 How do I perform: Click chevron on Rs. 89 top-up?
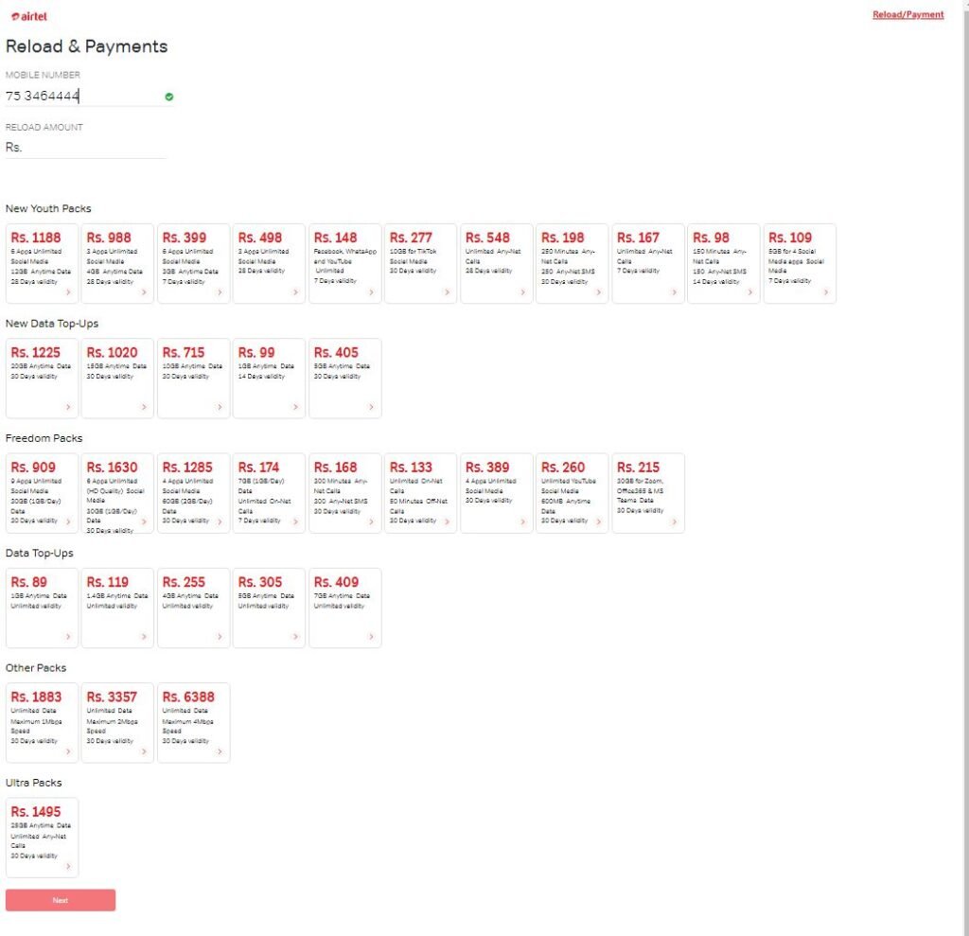click(x=68, y=636)
